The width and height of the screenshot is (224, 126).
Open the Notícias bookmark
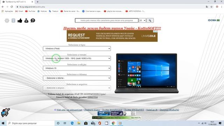[42, 11]
